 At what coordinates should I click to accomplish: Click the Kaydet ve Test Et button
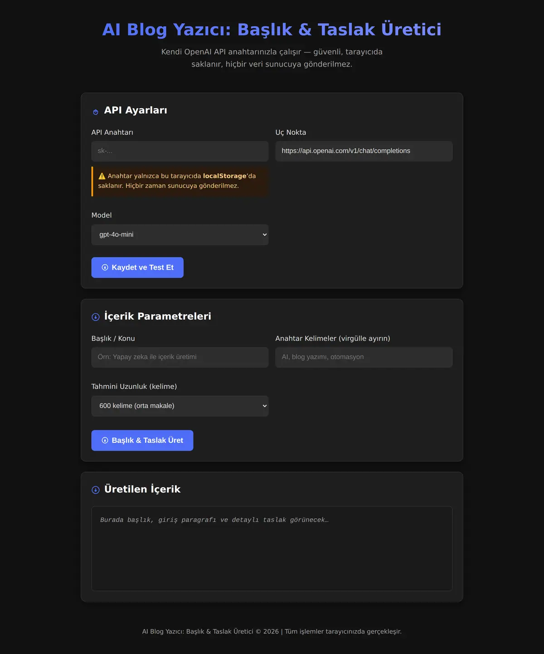[x=137, y=267]
